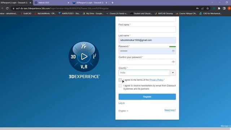Check the Privacy Policy agreement checkbox
Screen dimensions: 231x130
click(120, 80)
